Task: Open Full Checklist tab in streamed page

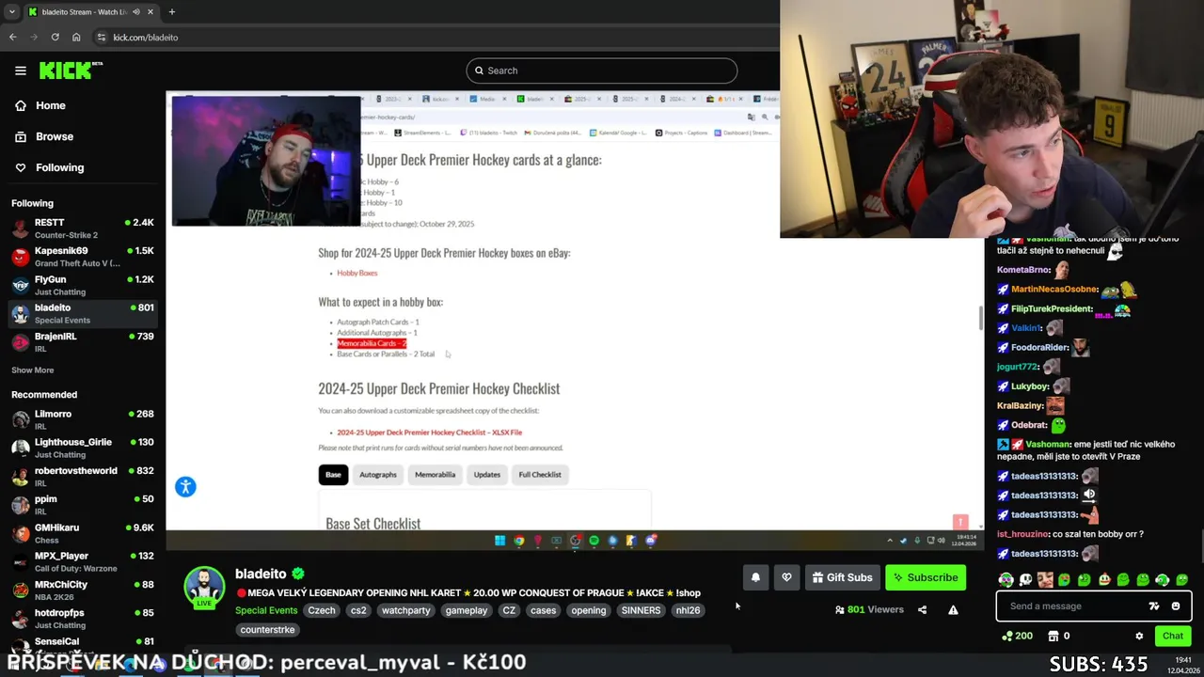Action: (x=540, y=475)
